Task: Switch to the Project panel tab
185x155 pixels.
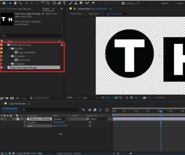Action: click(x=46, y=9)
